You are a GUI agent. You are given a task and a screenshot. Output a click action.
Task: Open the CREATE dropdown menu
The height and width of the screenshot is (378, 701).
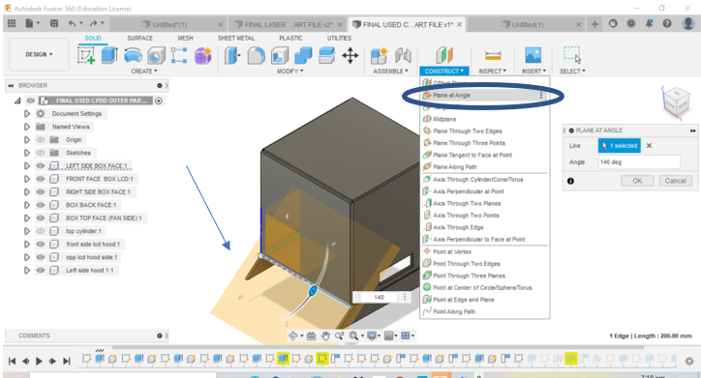(x=144, y=72)
